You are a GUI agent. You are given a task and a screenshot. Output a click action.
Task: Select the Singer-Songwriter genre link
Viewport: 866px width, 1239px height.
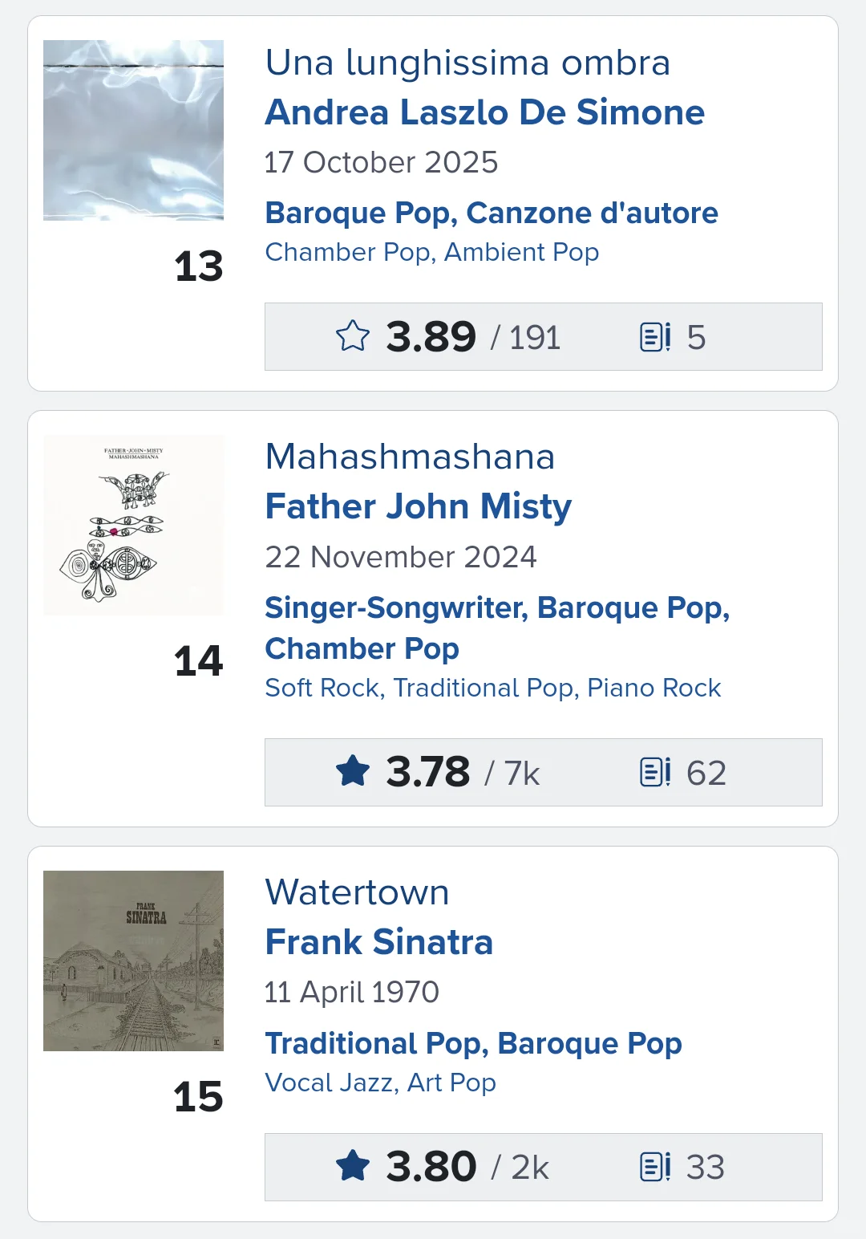[396, 607]
